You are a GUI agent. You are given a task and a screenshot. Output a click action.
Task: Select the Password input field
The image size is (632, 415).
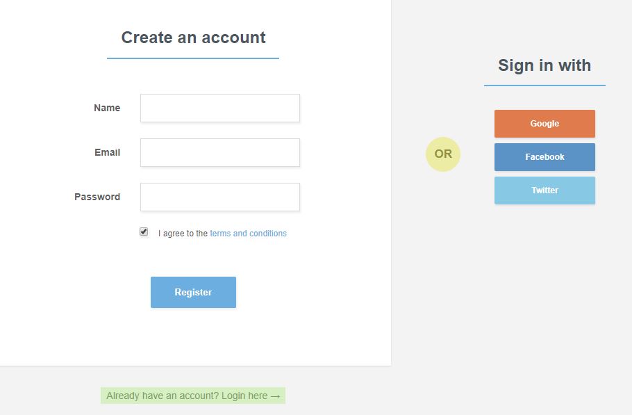click(x=219, y=197)
